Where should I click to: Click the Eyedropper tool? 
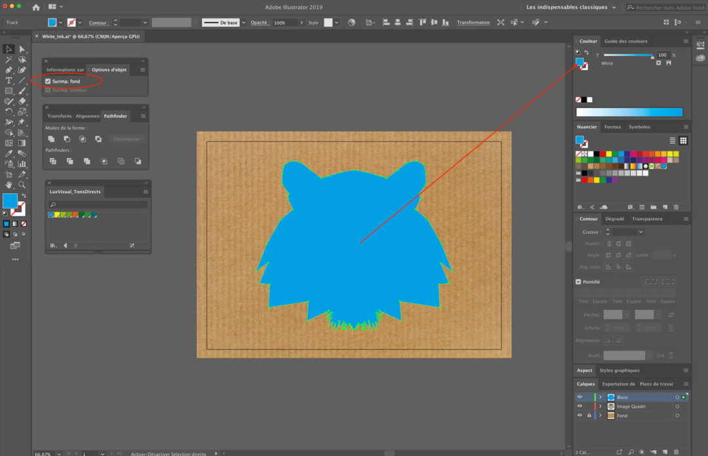[x=9, y=154]
